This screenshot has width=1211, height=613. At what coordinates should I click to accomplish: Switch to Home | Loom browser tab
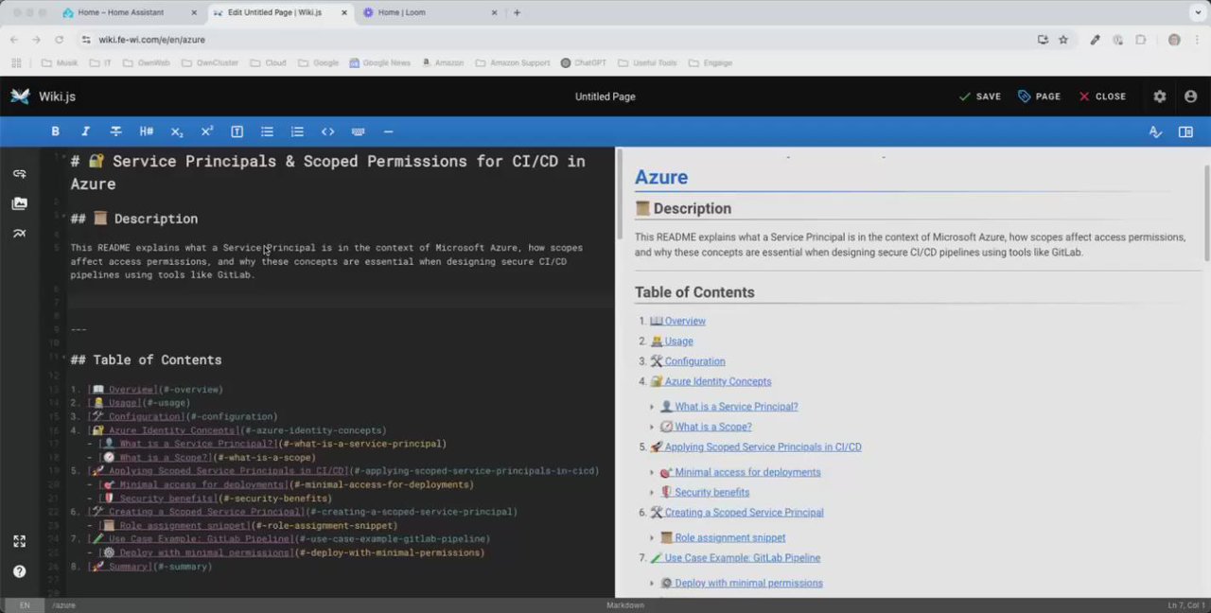click(429, 12)
